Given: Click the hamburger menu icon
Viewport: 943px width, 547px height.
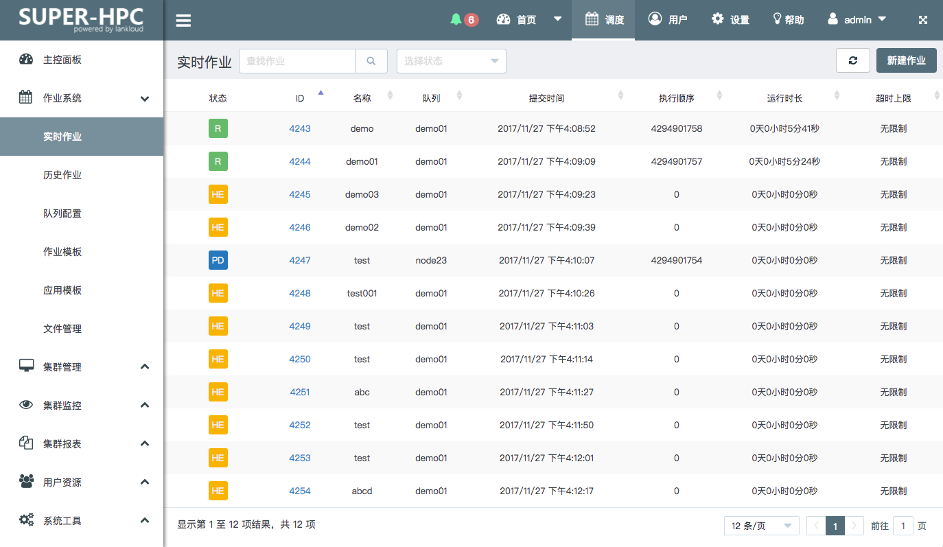Looking at the screenshot, I should point(183,21).
